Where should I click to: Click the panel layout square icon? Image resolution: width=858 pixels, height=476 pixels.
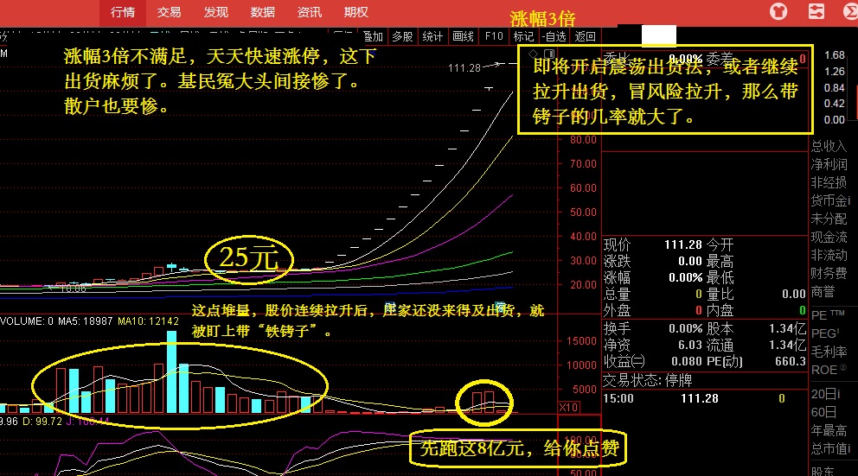[x=549, y=54]
